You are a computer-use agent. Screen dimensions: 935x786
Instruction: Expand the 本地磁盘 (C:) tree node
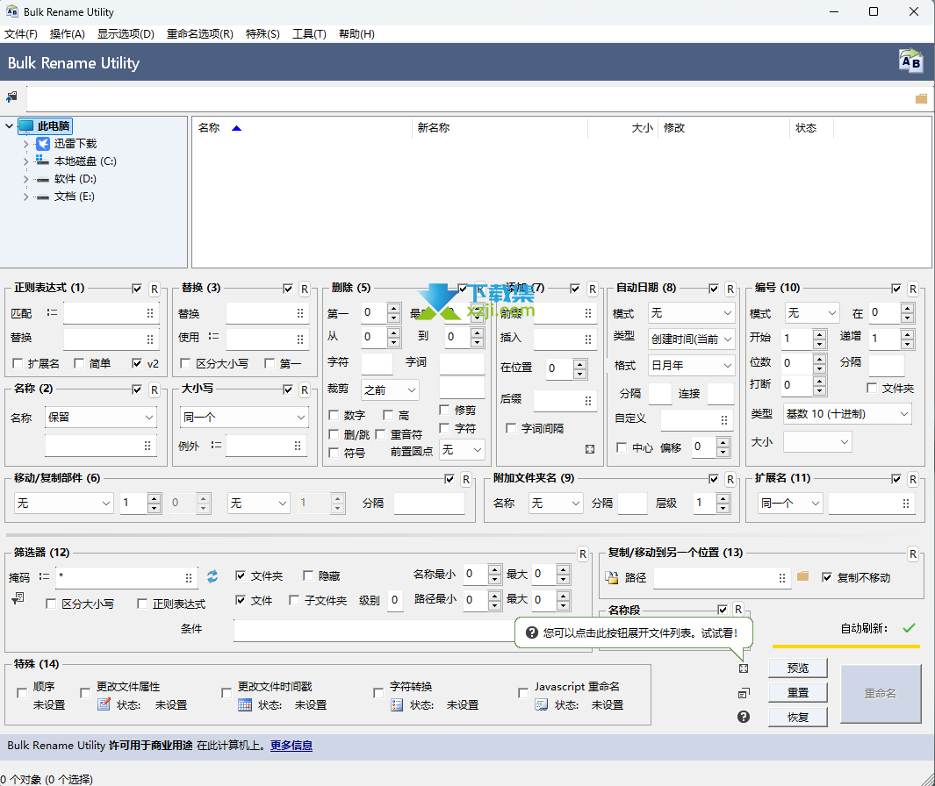click(25, 161)
